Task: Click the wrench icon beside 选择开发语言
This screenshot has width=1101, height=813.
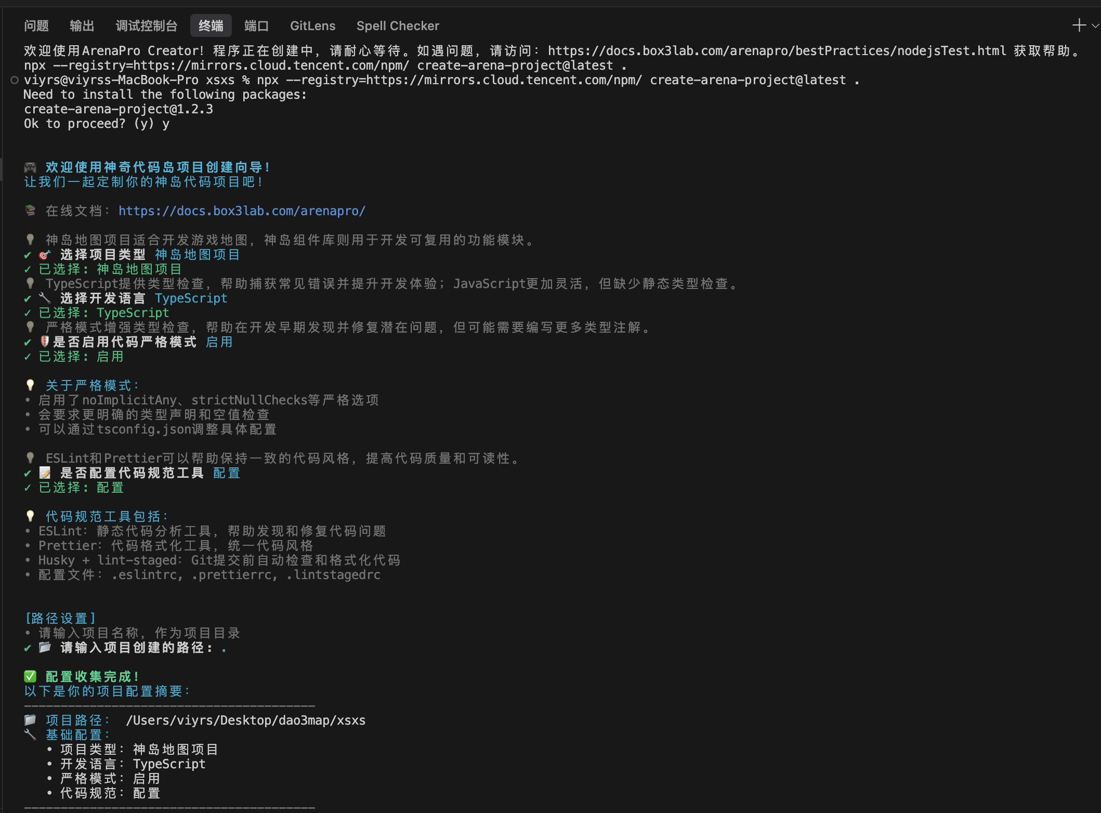Action: point(45,298)
